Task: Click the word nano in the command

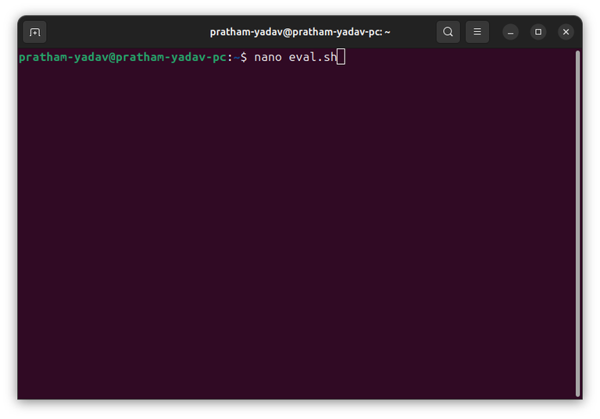Action: coord(268,57)
